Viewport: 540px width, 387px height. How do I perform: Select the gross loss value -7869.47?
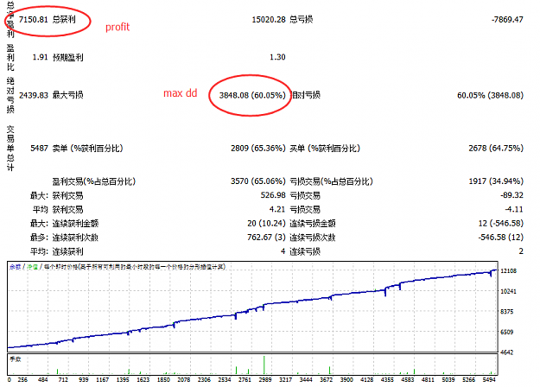pos(507,19)
